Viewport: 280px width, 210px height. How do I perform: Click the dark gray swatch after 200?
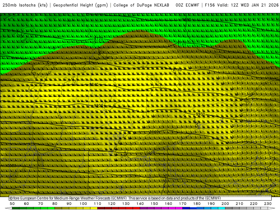[229, 208]
